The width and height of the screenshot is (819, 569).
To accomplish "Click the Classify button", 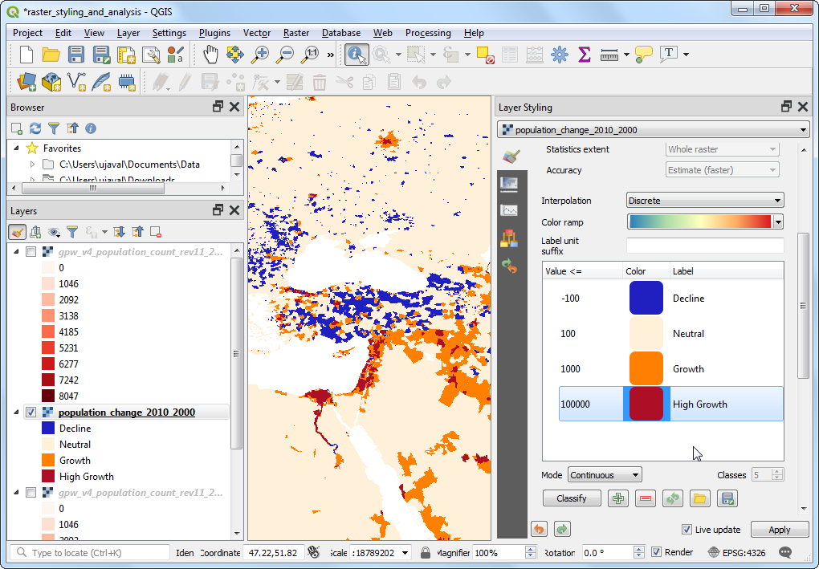I will (571, 498).
